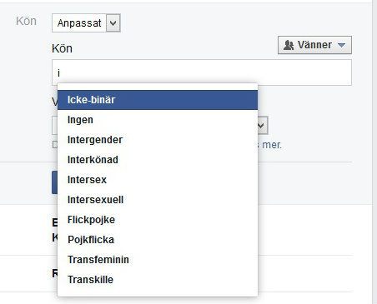Click the arrow beside Anpassat
Screen dimensions: 377x304
pos(113,23)
